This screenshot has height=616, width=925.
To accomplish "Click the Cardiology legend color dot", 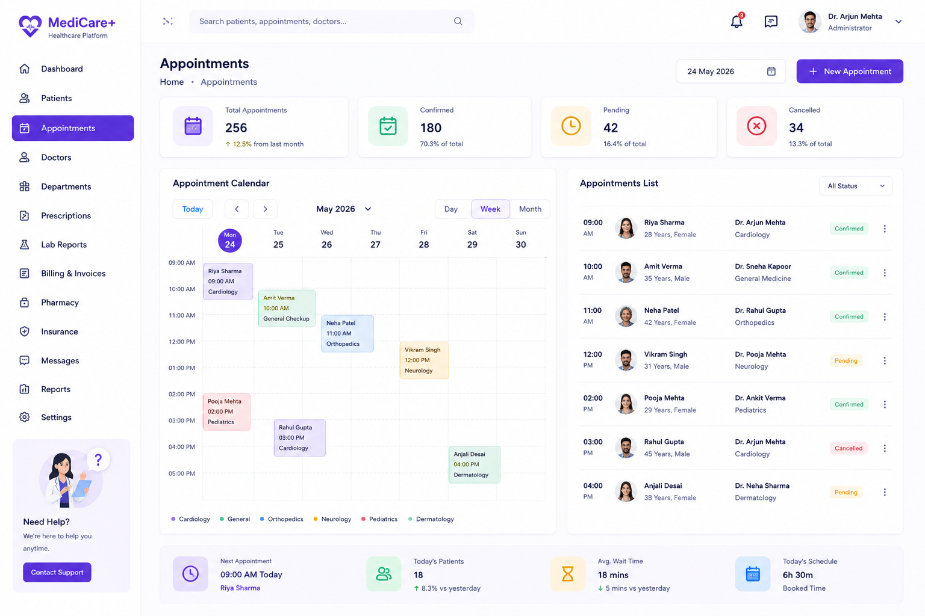I will pyautogui.click(x=173, y=519).
